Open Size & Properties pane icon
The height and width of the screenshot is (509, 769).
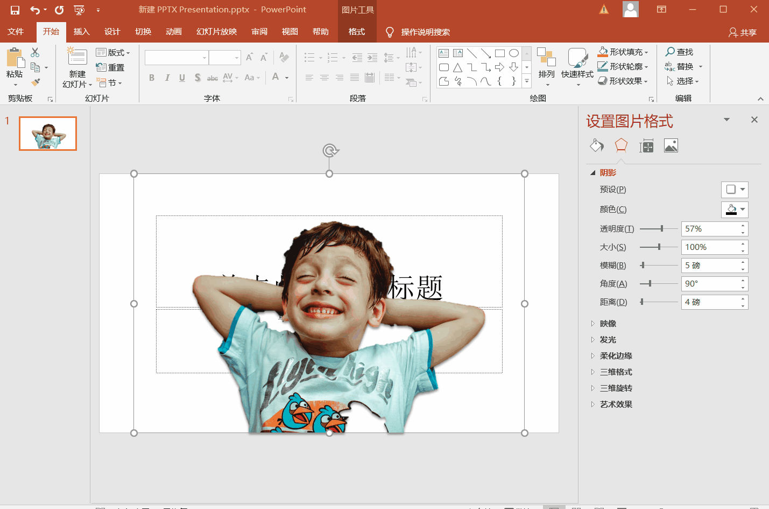click(646, 146)
